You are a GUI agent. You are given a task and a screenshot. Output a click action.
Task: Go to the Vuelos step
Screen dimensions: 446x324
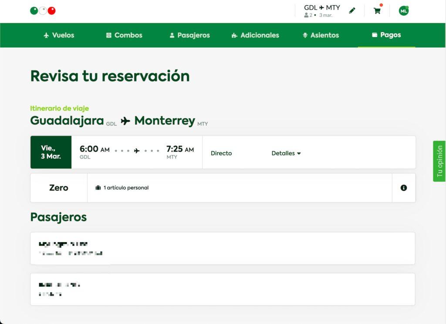click(x=59, y=35)
